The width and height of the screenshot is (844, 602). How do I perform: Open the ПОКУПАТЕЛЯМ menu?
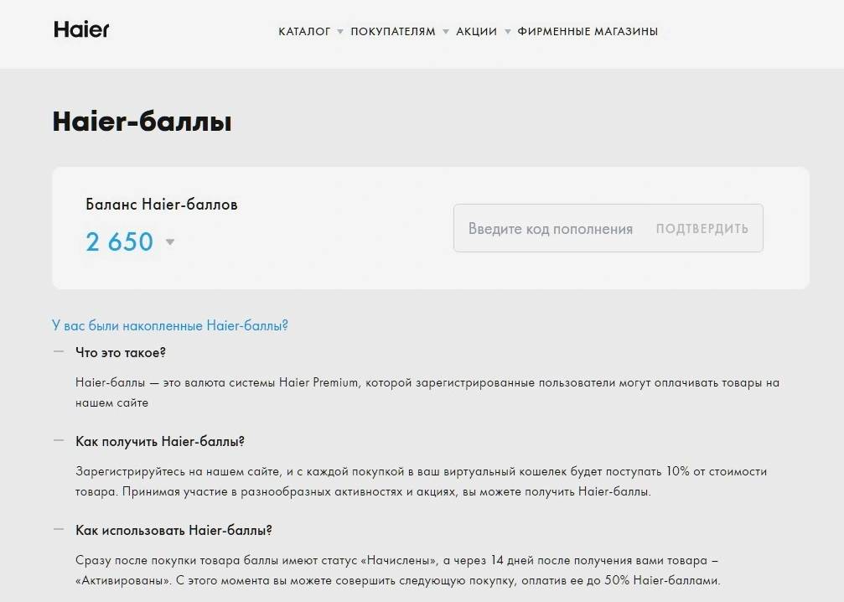pyautogui.click(x=393, y=31)
